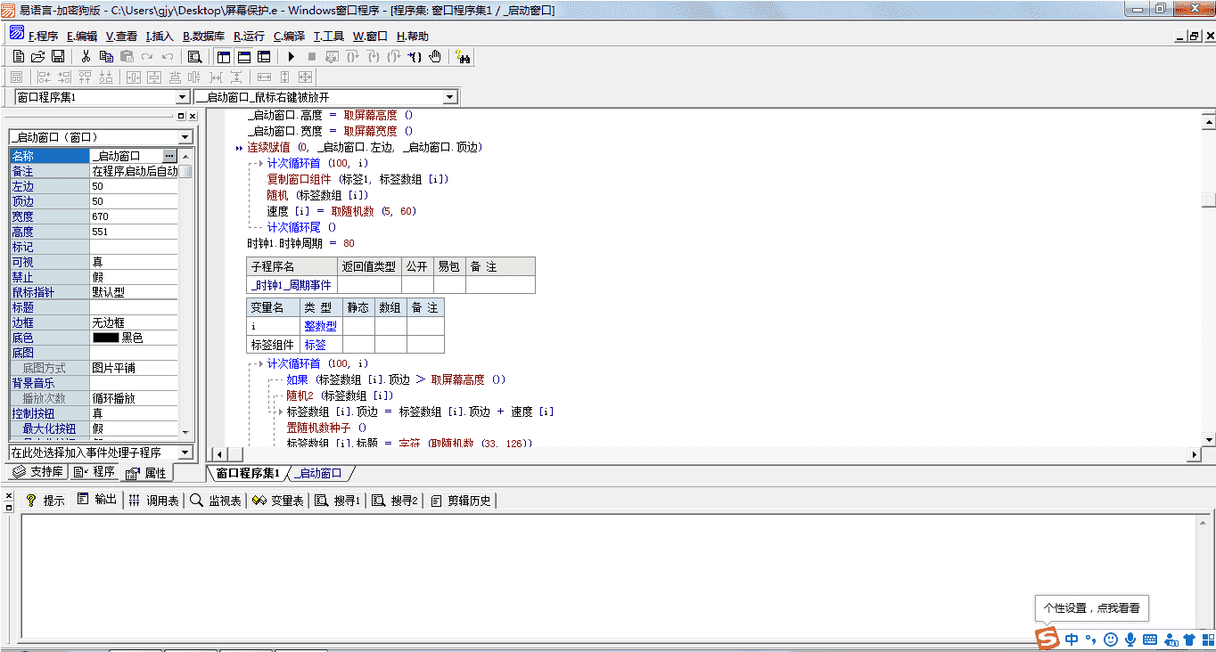
Task: Click Sogou tooltip 个性设置，点我看看
Action: click(1092, 607)
